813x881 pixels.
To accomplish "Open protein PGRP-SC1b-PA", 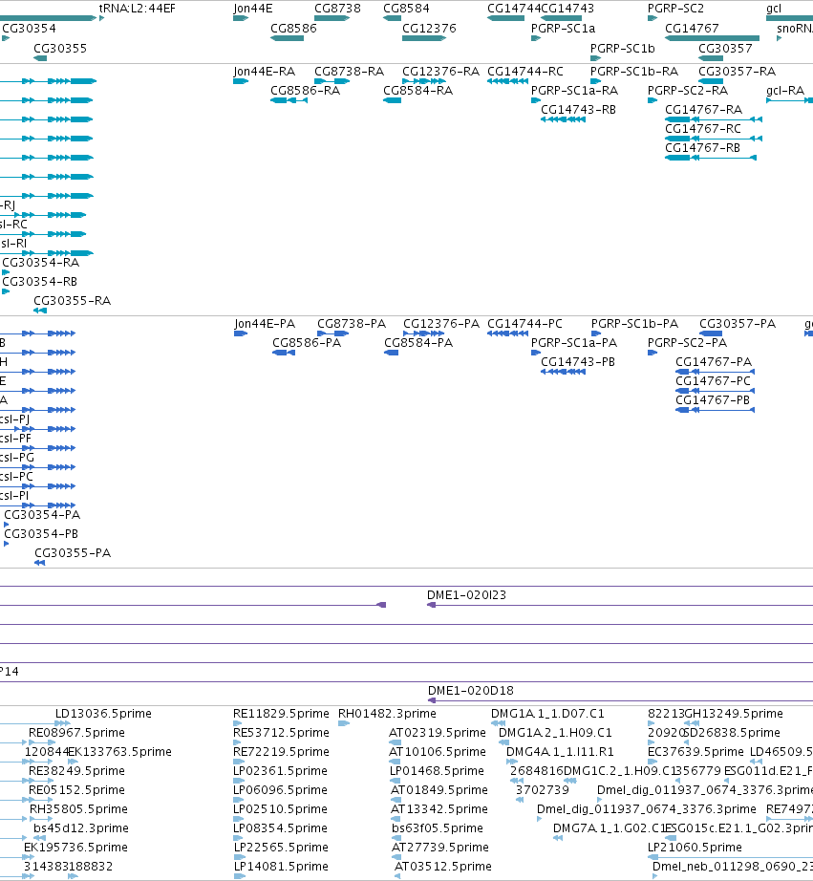I will click(x=635, y=324).
